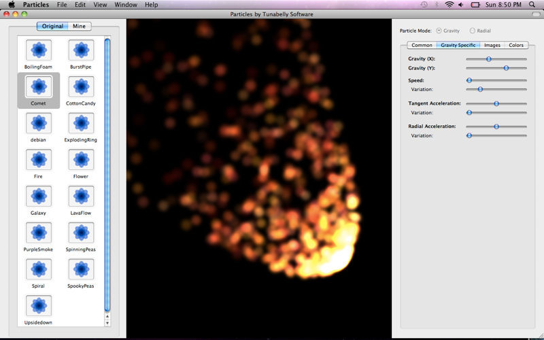
Task: Select the LavaFlow preset icon
Action: 81,197
